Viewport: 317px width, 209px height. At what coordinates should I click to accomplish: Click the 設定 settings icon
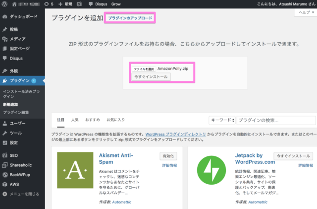coord(5,142)
